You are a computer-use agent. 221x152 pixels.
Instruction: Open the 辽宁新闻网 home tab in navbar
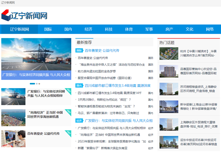point(20,29)
